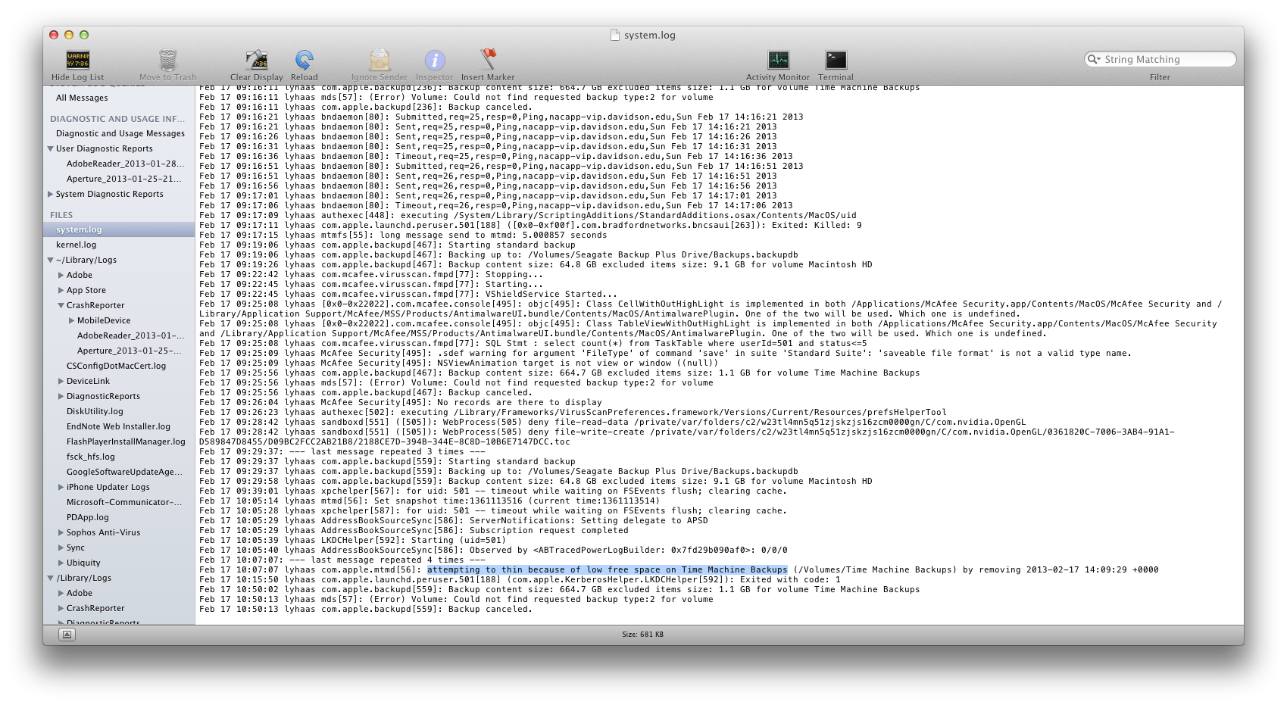The image size is (1287, 705).
Task: Click the system.log document icon in title bar
Action: (x=615, y=35)
